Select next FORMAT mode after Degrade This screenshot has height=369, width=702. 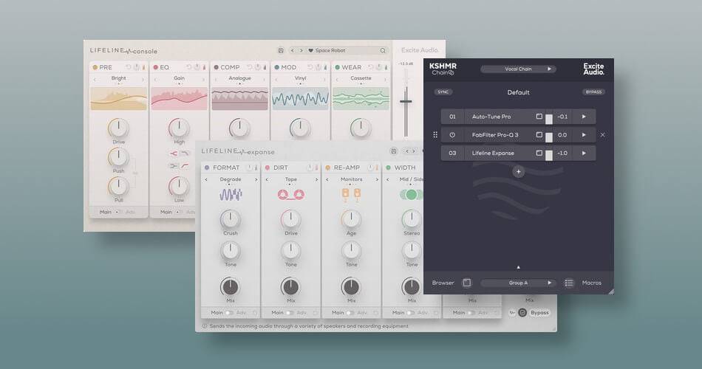(256, 180)
